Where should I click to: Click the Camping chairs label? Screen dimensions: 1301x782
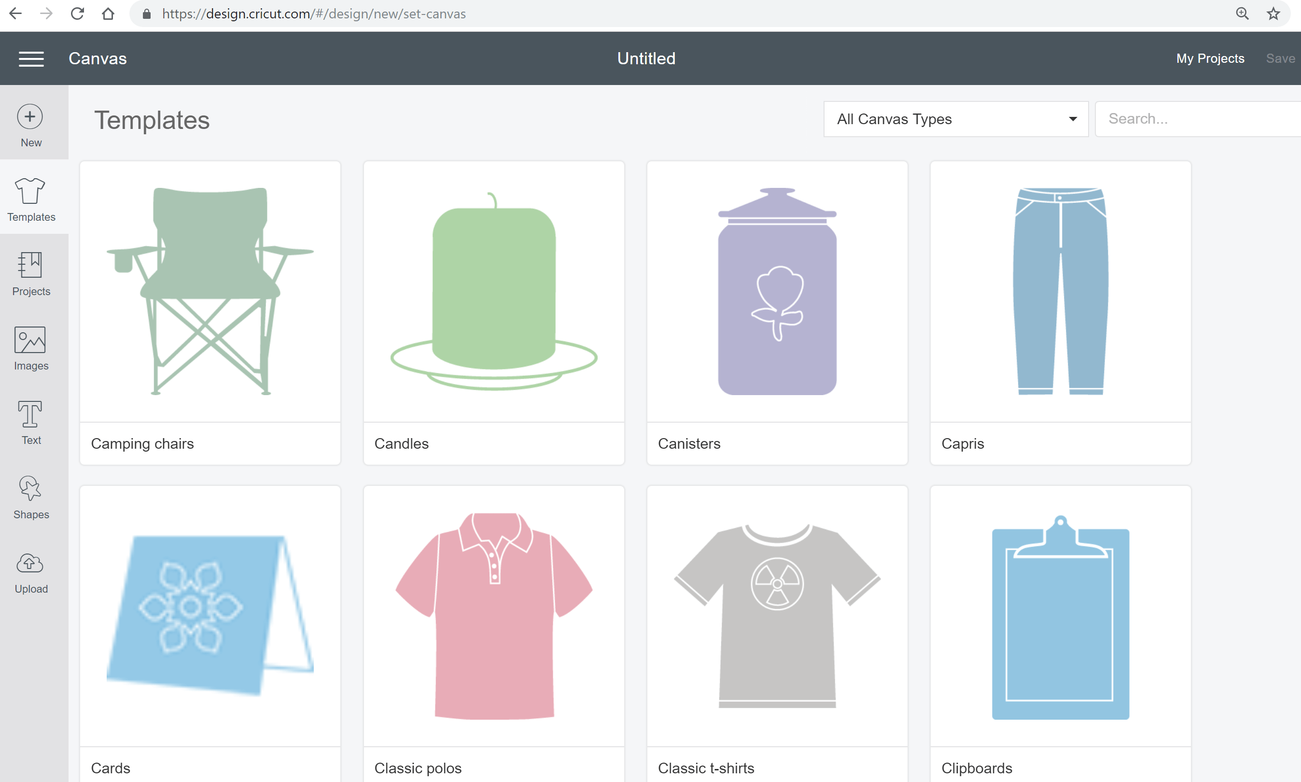(x=142, y=444)
